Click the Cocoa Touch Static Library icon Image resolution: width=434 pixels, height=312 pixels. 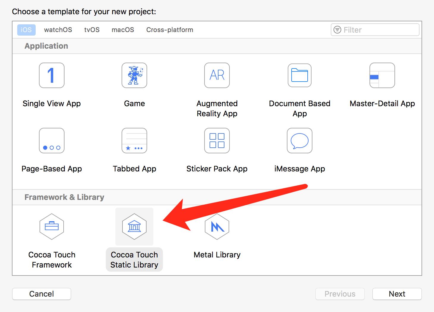tap(134, 227)
